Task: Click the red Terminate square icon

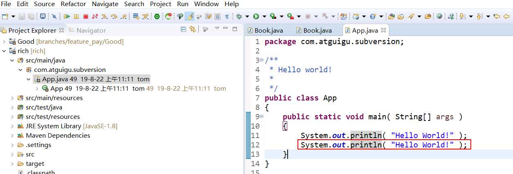Action: (x=86, y=16)
